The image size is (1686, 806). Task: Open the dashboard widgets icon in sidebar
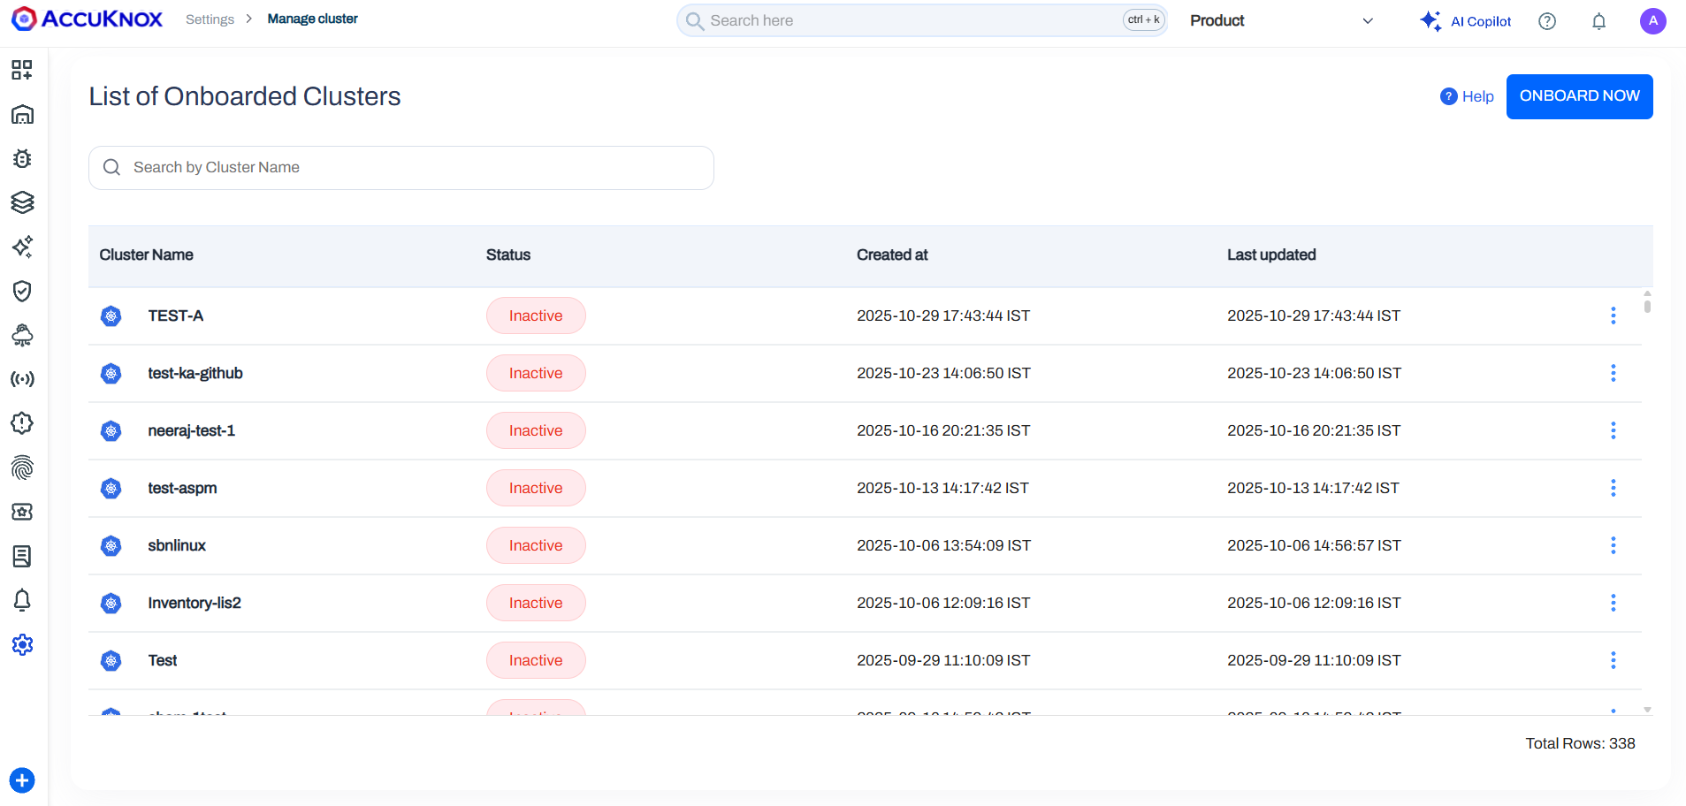pyautogui.click(x=22, y=70)
